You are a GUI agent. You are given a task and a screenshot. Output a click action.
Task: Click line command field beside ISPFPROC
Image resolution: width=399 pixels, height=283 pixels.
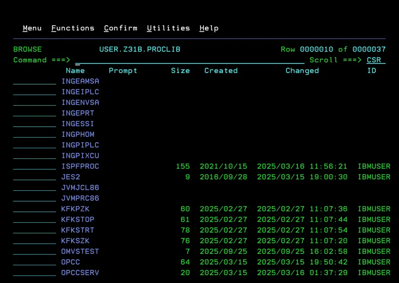[35, 166]
